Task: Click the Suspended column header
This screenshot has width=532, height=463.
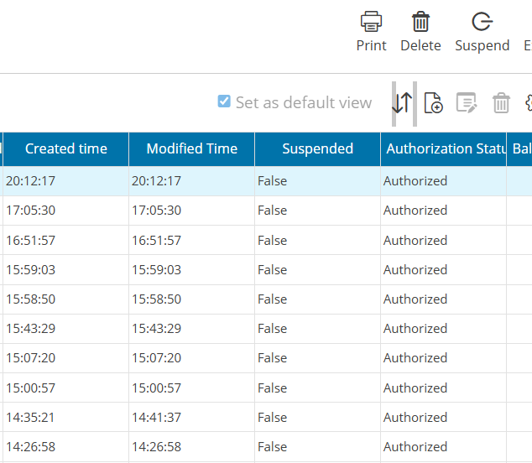Action: tap(317, 149)
